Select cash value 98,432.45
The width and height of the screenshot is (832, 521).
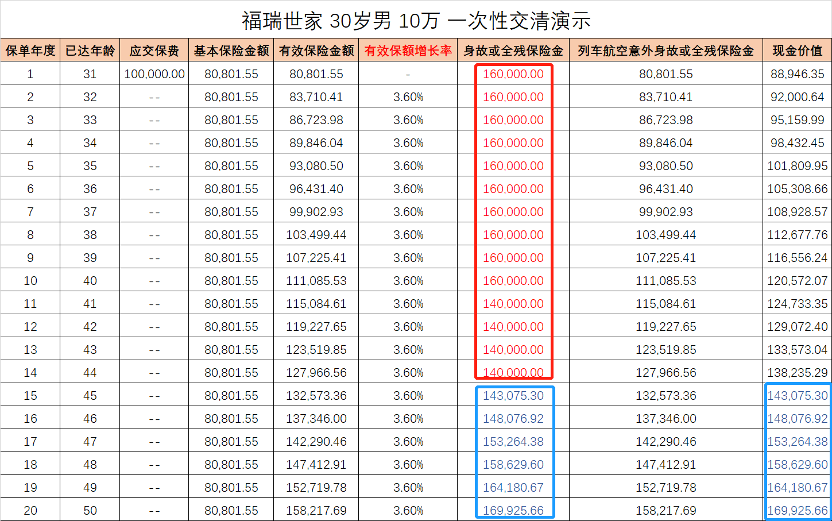point(798,143)
